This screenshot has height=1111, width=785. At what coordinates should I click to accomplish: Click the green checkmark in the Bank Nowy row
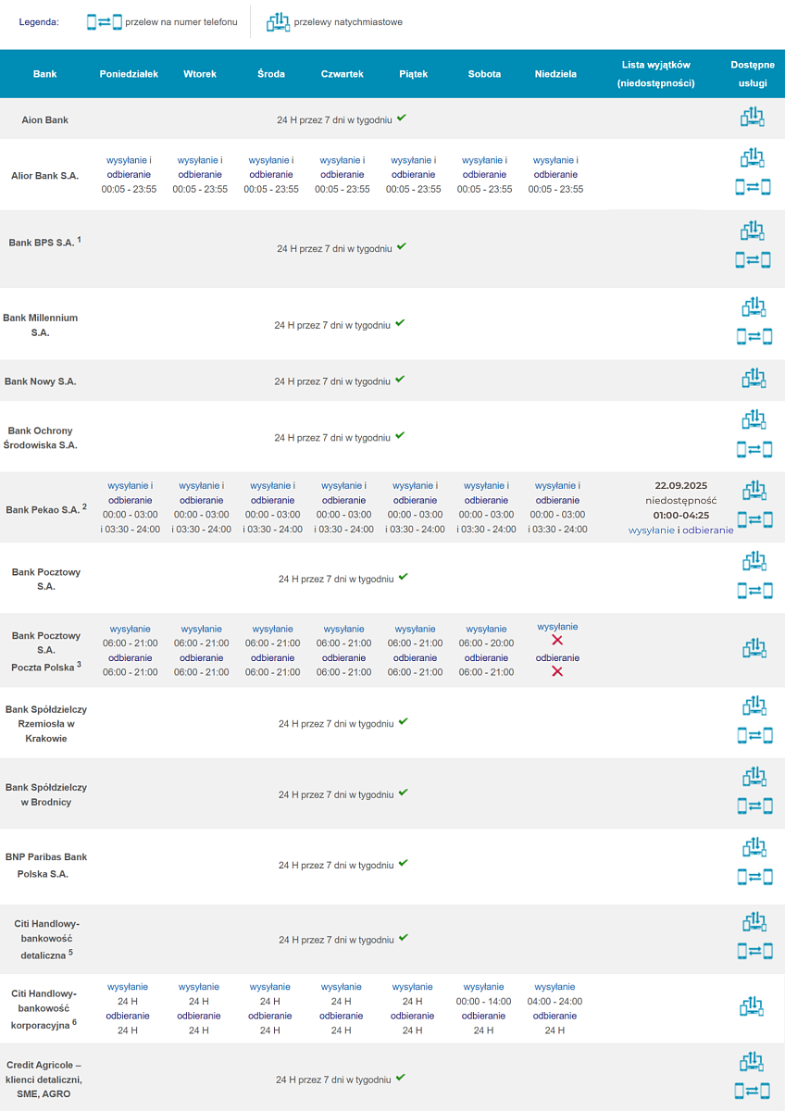400,380
